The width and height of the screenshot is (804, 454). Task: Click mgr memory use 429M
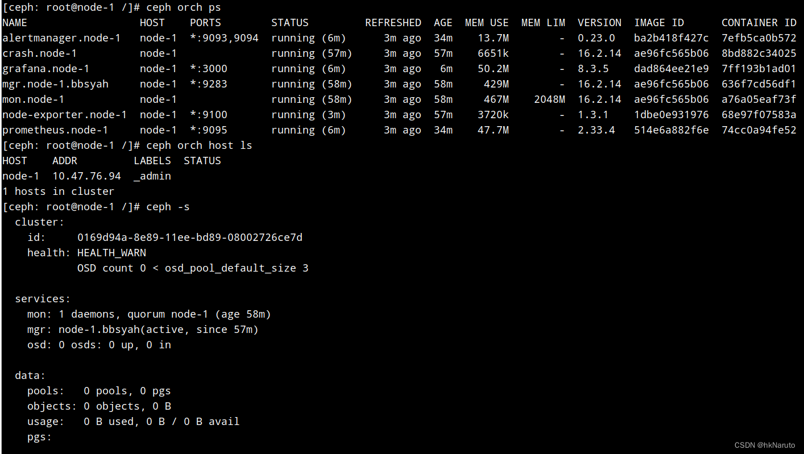(496, 84)
